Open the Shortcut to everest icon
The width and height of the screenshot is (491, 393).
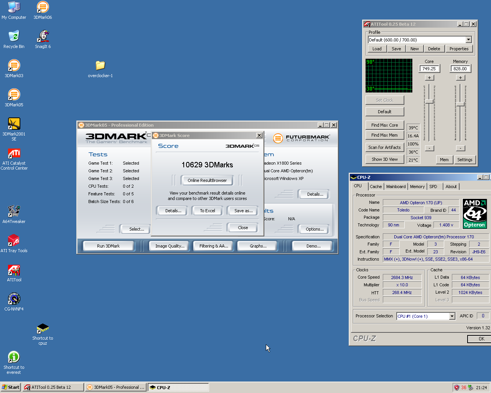pyautogui.click(x=14, y=357)
